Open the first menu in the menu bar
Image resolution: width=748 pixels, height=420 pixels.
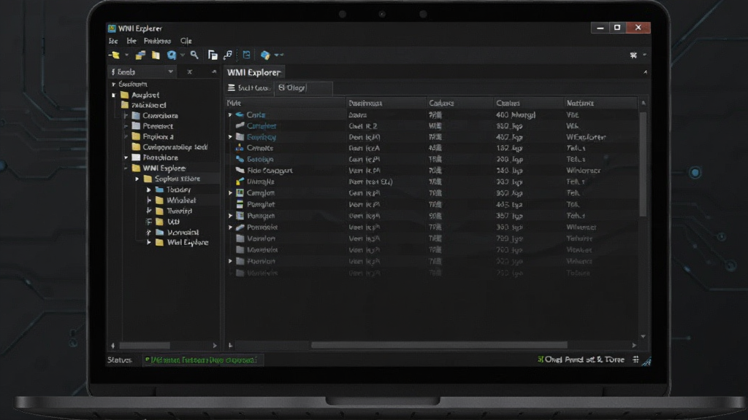pos(113,41)
